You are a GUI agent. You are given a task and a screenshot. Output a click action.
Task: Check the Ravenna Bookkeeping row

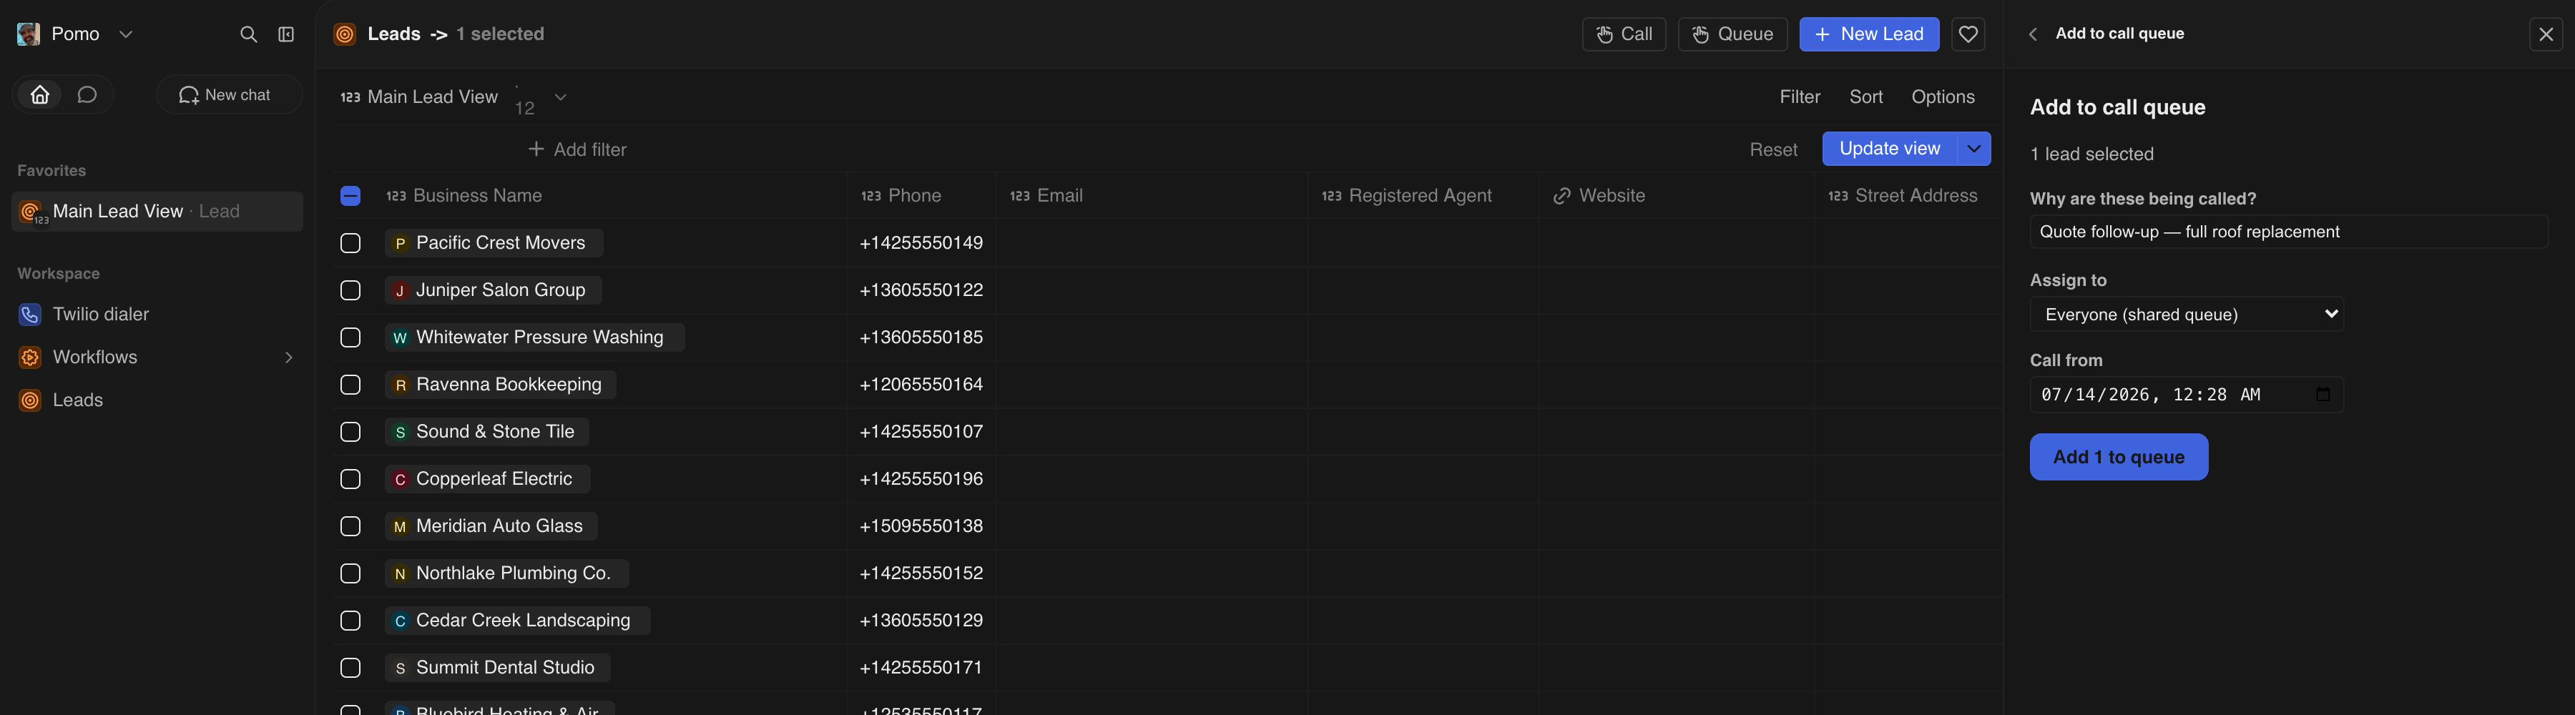[x=350, y=385]
